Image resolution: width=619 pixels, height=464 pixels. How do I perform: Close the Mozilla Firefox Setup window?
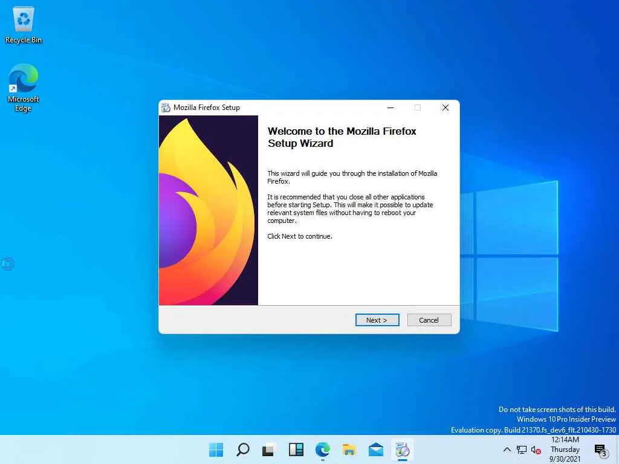(x=446, y=108)
